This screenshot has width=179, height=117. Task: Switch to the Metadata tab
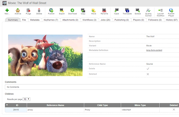point(35,20)
